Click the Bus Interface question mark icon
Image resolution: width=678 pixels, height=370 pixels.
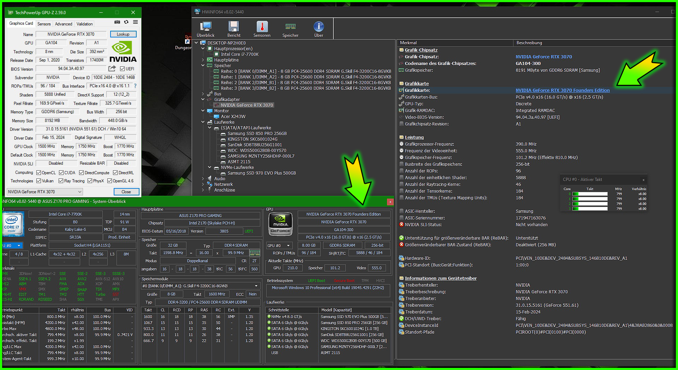[135, 86]
